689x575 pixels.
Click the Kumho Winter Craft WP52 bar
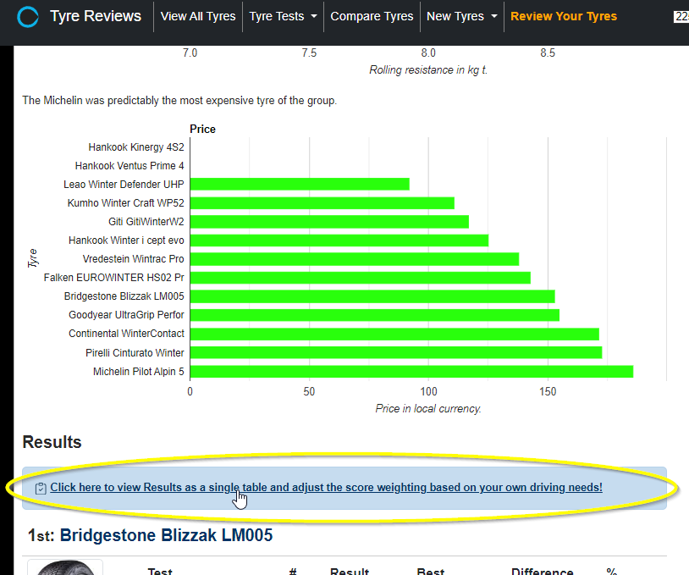(322, 203)
